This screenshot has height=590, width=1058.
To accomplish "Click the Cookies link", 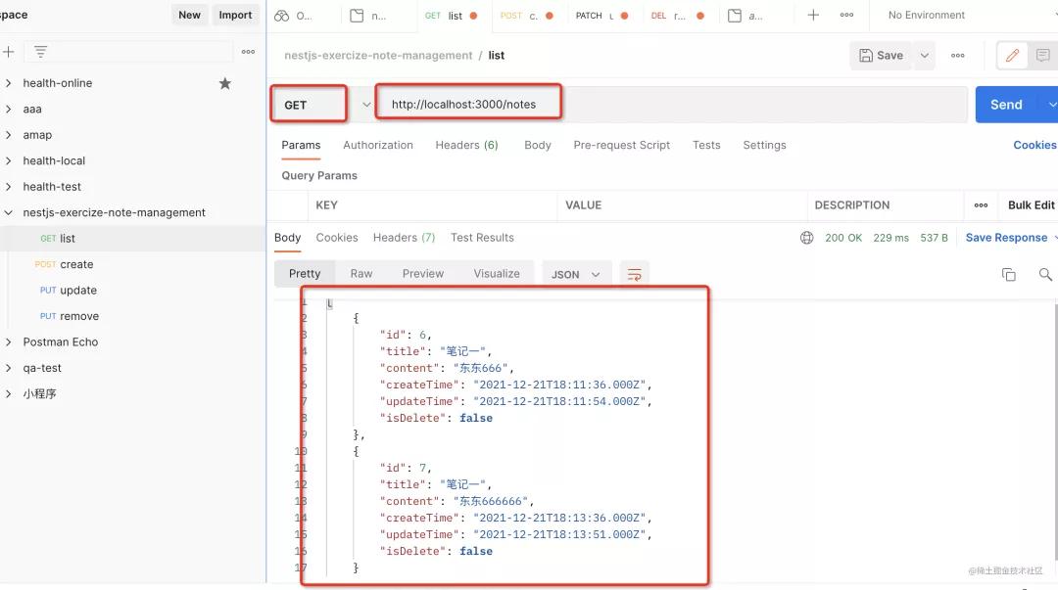I will point(1034,145).
